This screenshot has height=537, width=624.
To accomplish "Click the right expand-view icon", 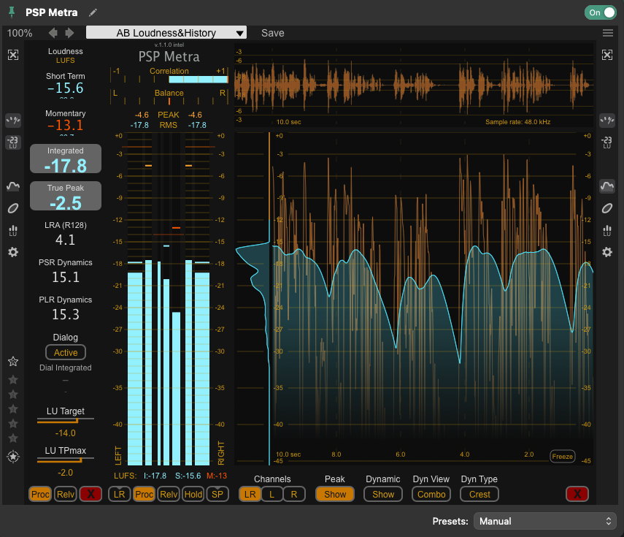I will tap(607, 55).
